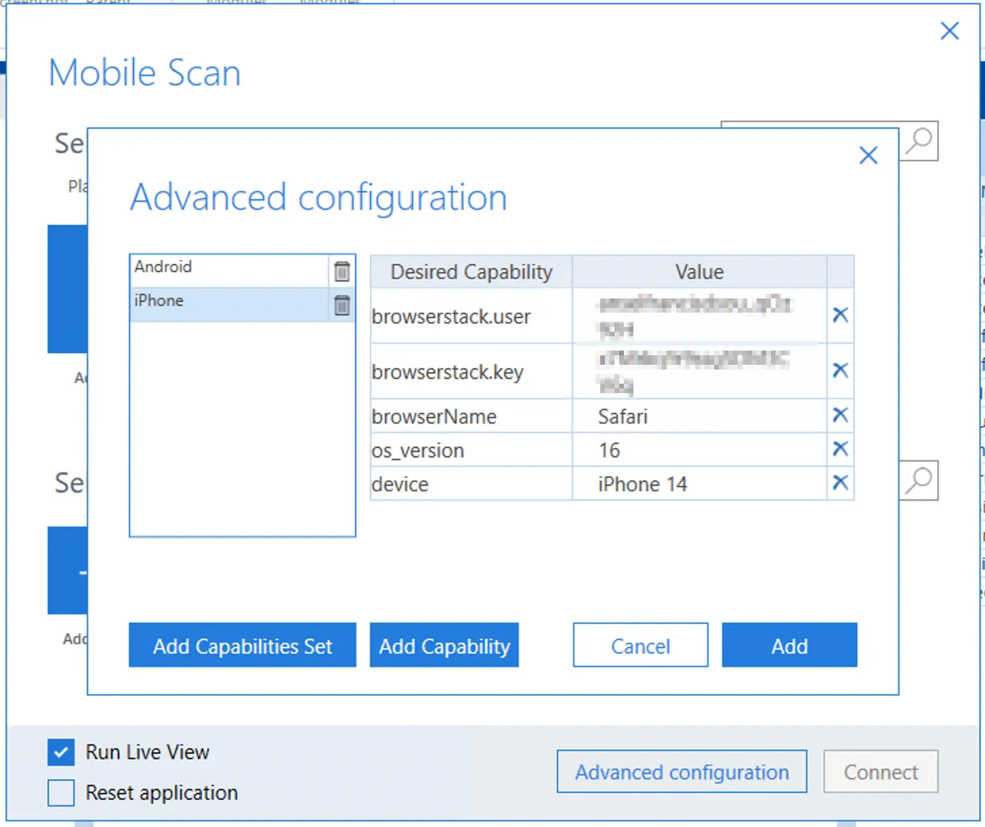The width and height of the screenshot is (985, 827).
Task: Edit the Safari browserName value field
Action: tap(698, 416)
